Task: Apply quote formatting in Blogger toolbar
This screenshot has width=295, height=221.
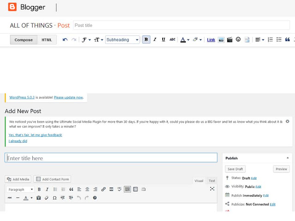Action: click(x=287, y=40)
